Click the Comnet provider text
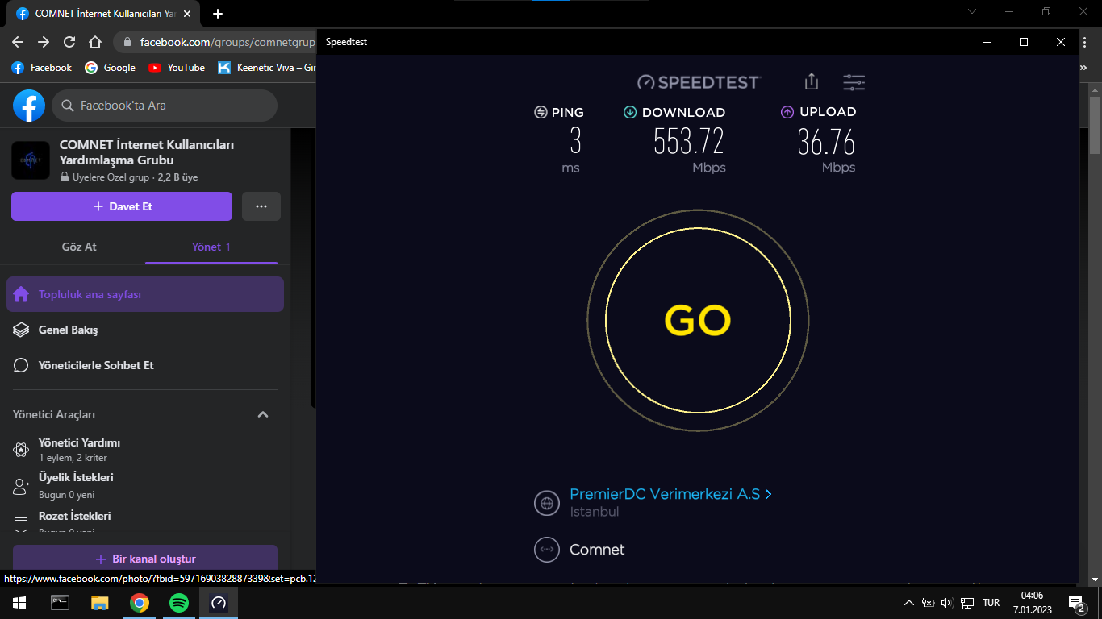The image size is (1102, 619). pos(597,550)
